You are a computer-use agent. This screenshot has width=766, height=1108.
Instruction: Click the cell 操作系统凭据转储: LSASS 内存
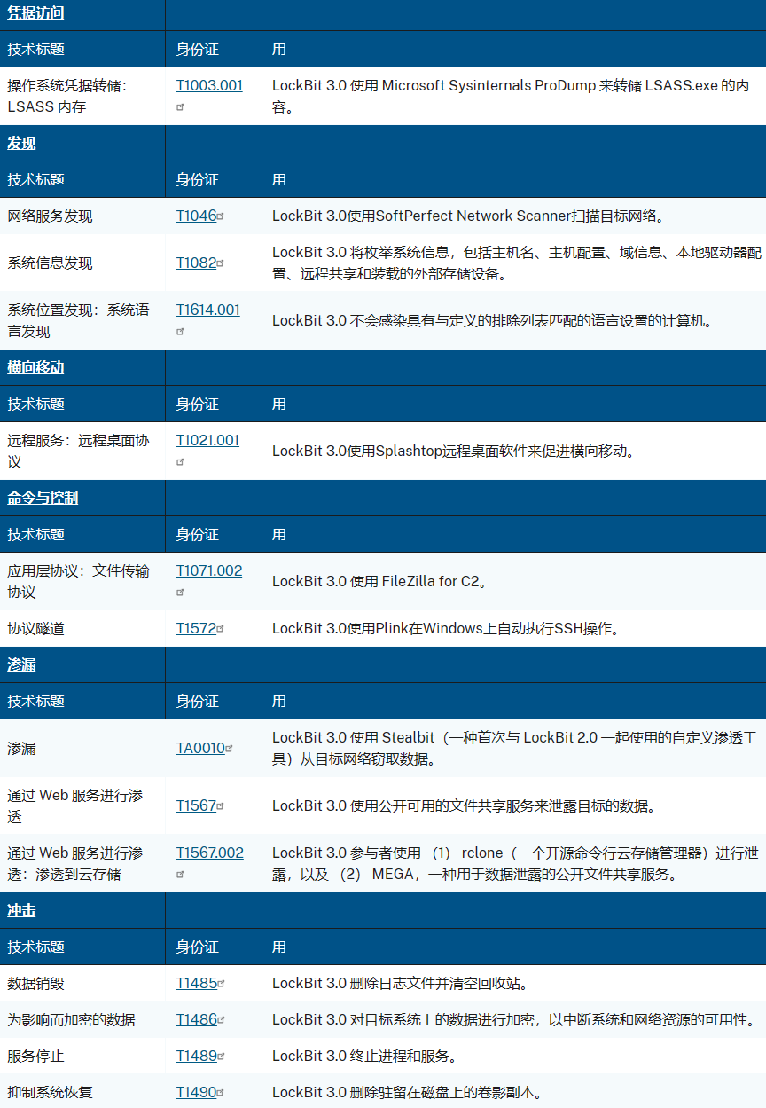[82, 97]
